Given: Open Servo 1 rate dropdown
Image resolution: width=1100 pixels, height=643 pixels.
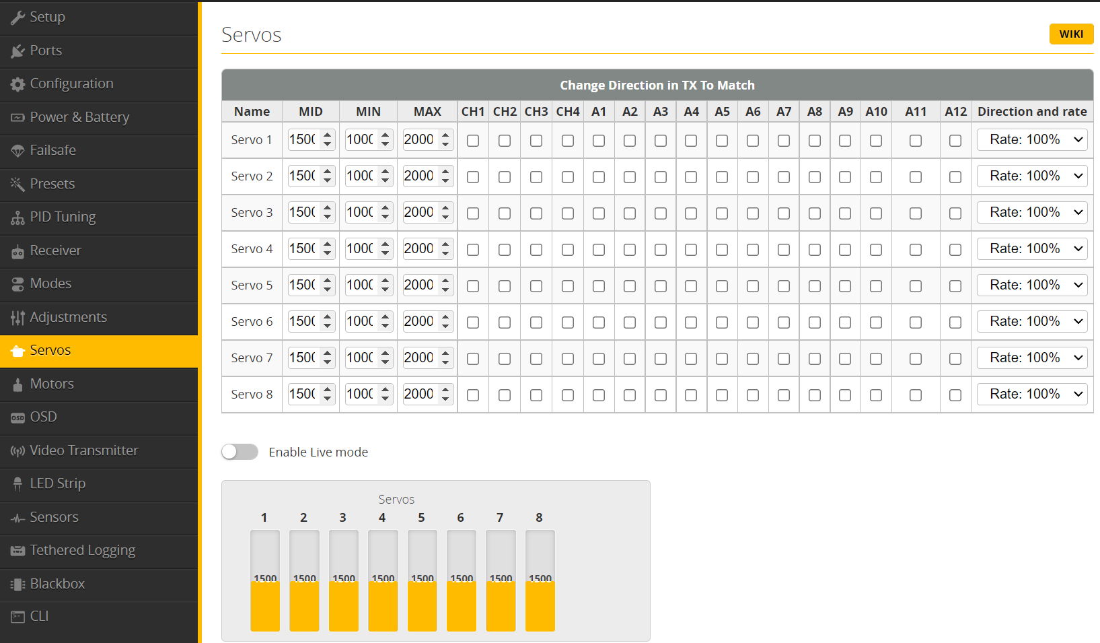Looking at the screenshot, I should [1032, 139].
